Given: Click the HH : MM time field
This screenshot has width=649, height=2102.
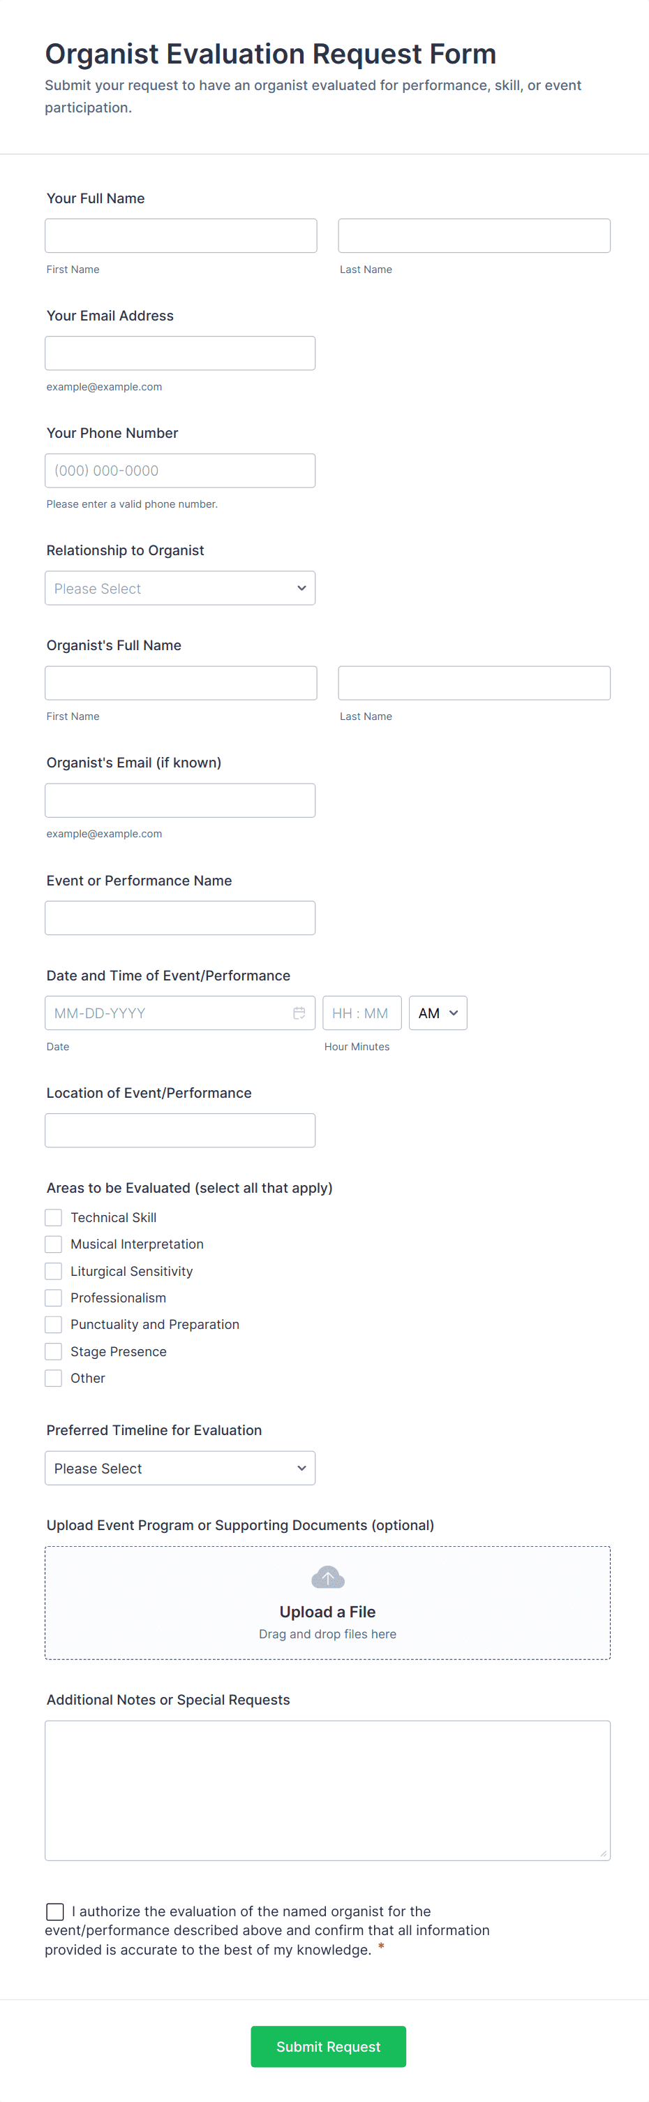Looking at the screenshot, I should point(362,1013).
